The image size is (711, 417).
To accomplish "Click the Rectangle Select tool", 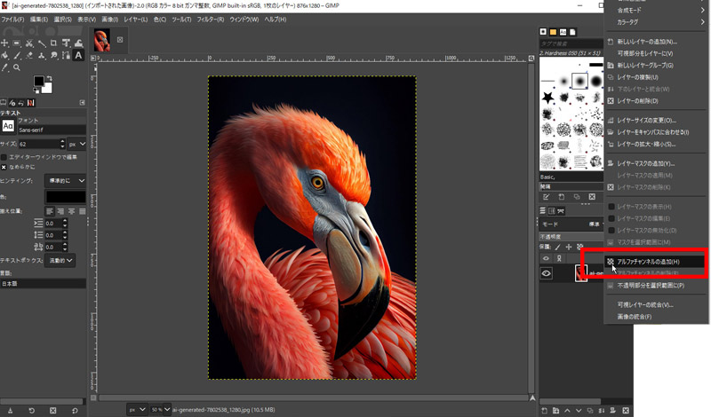I will (x=18, y=43).
